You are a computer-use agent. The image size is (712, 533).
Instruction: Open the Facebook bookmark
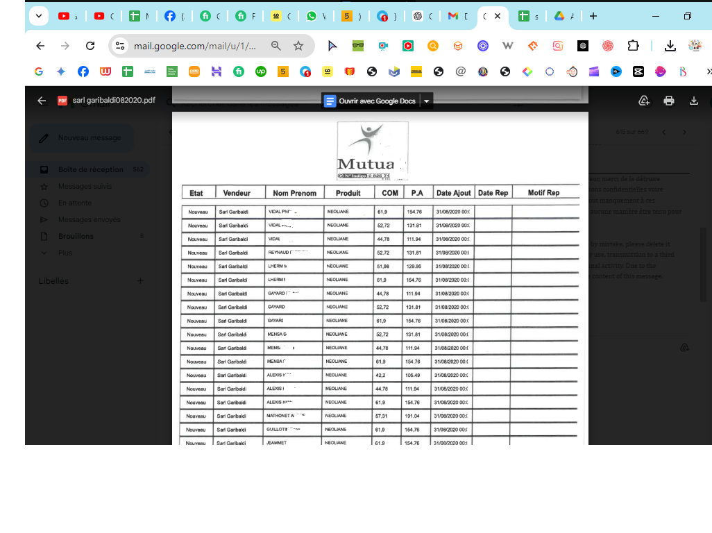[83, 71]
